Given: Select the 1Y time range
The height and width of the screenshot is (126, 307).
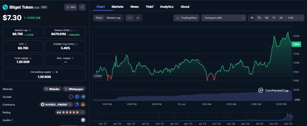Looking at the screenshot, I should point(274,18).
